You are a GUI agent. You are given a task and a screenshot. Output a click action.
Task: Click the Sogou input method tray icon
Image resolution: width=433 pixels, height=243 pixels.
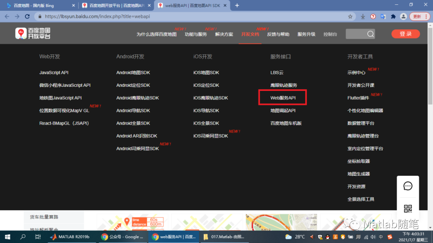click(390, 237)
